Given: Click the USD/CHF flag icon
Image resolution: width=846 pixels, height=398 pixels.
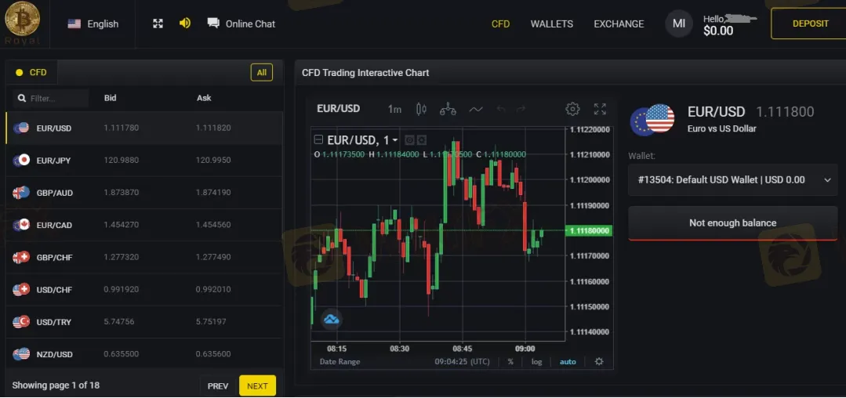Looking at the screenshot, I should pyautogui.click(x=21, y=290).
